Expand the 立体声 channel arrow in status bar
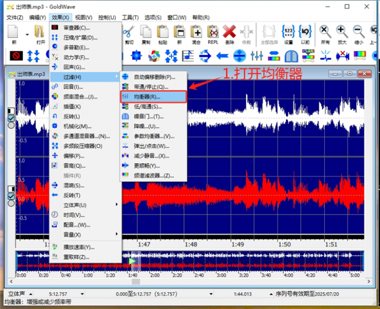Image resolution: width=380 pixels, height=309 pixels. (31, 294)
